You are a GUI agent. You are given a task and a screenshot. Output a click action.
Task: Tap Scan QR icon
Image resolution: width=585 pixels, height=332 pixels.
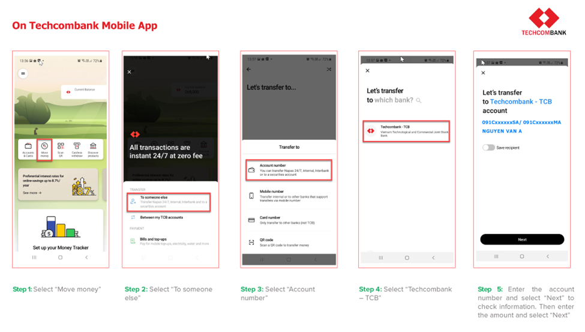pyautogui.click(x=61, y=149)
